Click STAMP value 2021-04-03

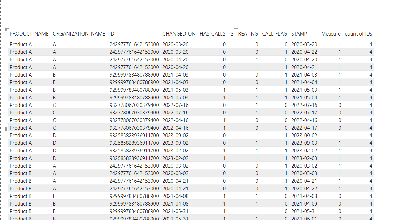pyautogui.click(x=304, y=75)
